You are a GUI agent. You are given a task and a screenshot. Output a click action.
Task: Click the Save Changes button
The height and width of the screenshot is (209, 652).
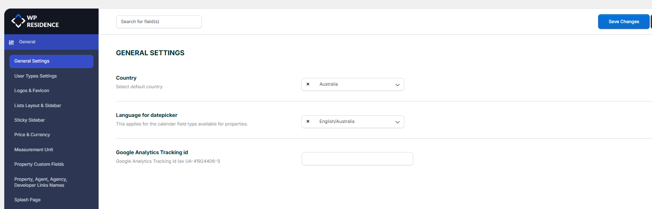[623, 22]
